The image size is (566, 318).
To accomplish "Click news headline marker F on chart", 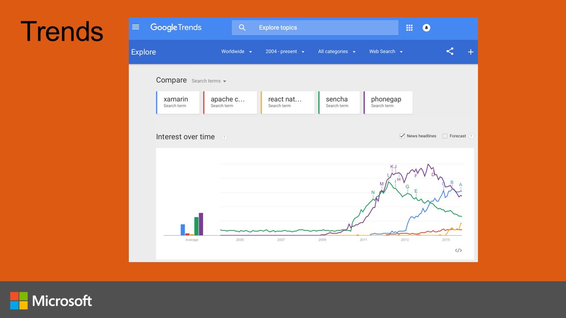I will point(416,175).
